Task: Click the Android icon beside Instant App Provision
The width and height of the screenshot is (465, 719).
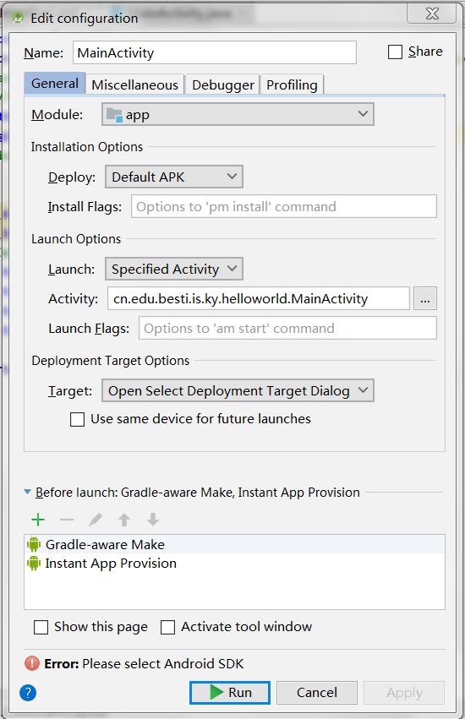Action: 34,563
